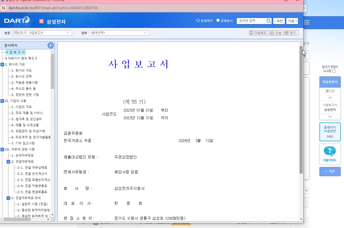The image size is (344, 228).
Task: Open 2-5. 연결 현금흐름표 item
Action: pyautogui.click(x=32, y=192)
